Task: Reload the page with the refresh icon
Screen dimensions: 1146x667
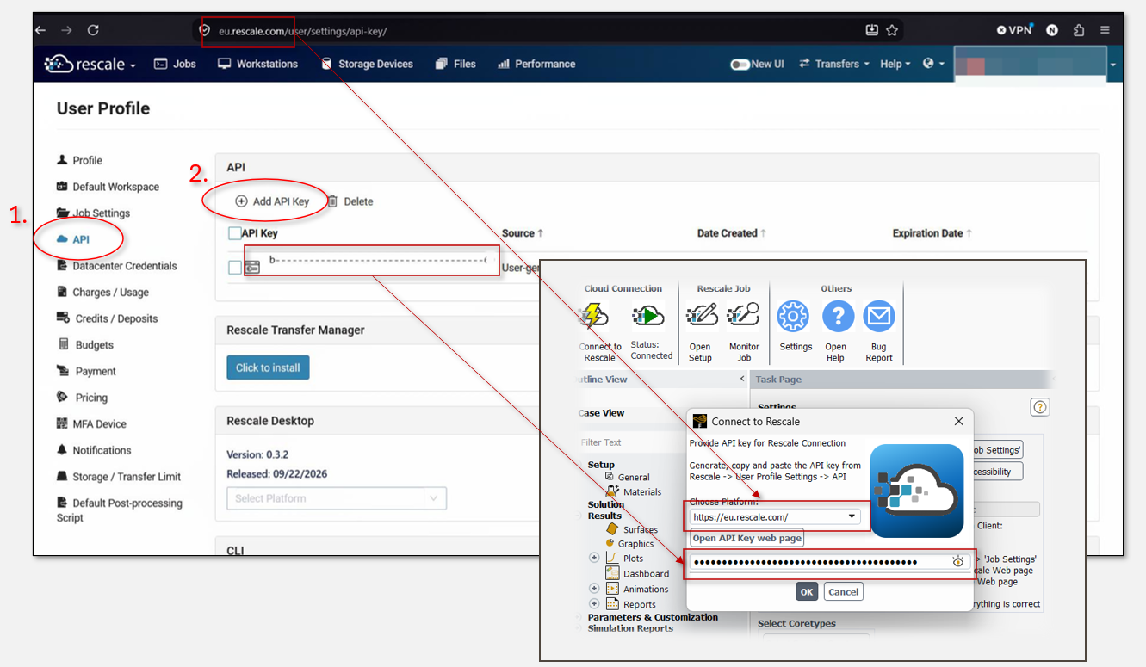Action: (93, 30)
